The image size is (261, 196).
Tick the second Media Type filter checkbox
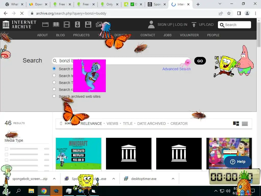pyautogui.click(x=6, y=154)
